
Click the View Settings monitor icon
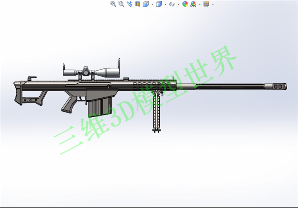[x=206, y=4]
